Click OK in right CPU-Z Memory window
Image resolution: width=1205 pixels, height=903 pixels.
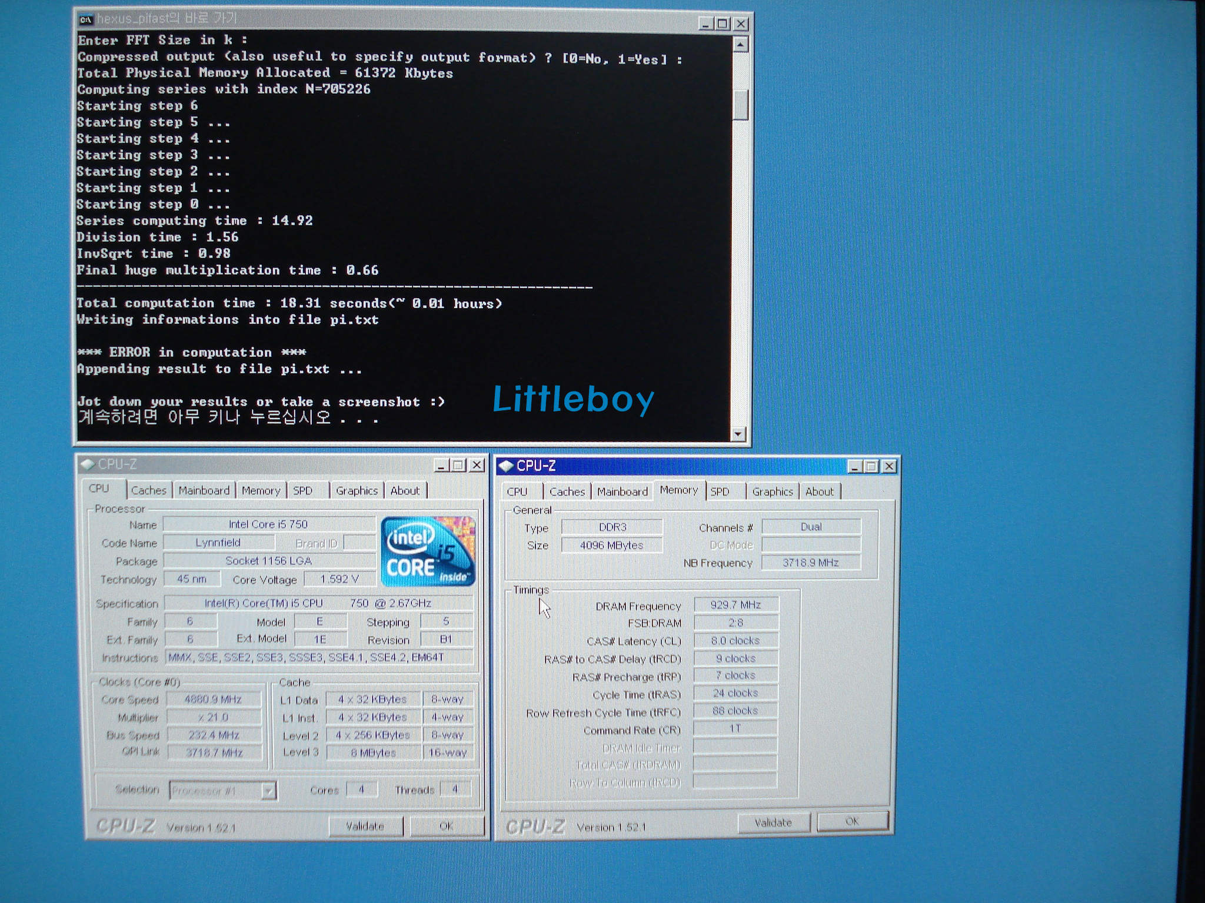853,821
